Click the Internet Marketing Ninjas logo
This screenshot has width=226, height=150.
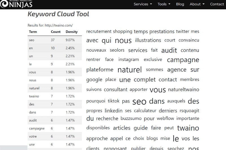click(16, 4)
